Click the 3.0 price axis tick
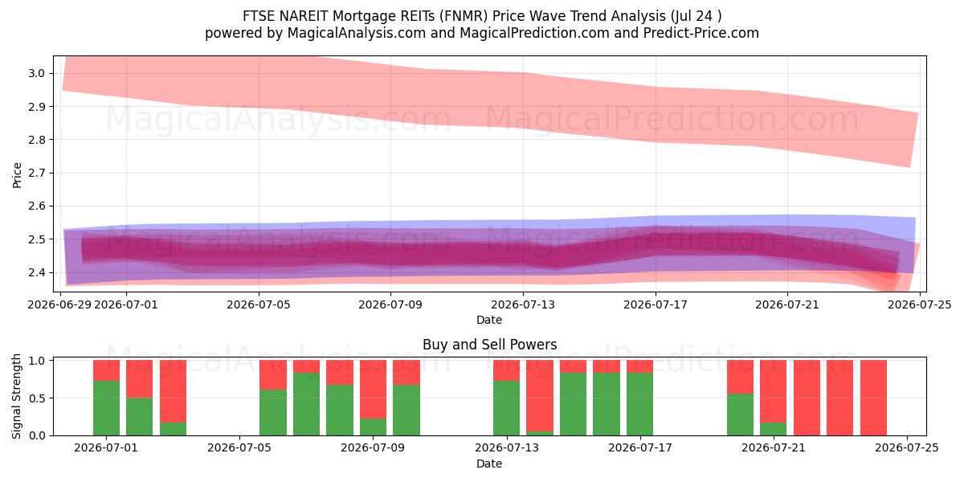Viewport: 964px width, 482px height. pos(37,73)
